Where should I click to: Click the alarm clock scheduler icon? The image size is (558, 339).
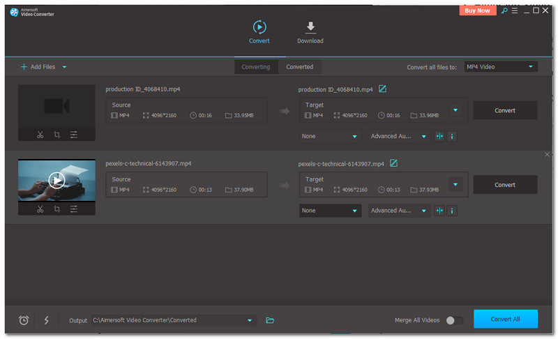coord(24,320)
